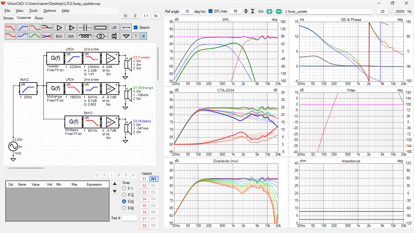Click the schematic horizontal scrollbar
414x233 pixels.
[26, 168]
